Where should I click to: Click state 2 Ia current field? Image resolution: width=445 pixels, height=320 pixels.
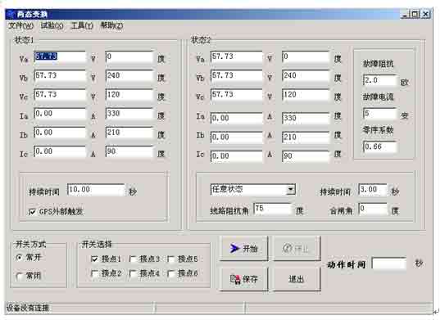(x=236, y=118)
